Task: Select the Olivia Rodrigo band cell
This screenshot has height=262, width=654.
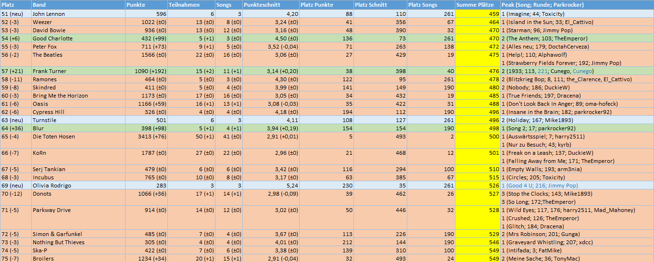Action: coord(52,186)
